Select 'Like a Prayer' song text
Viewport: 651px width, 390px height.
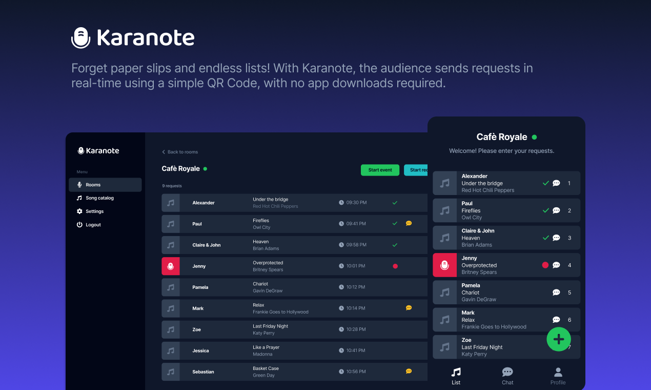click(266, 347)
